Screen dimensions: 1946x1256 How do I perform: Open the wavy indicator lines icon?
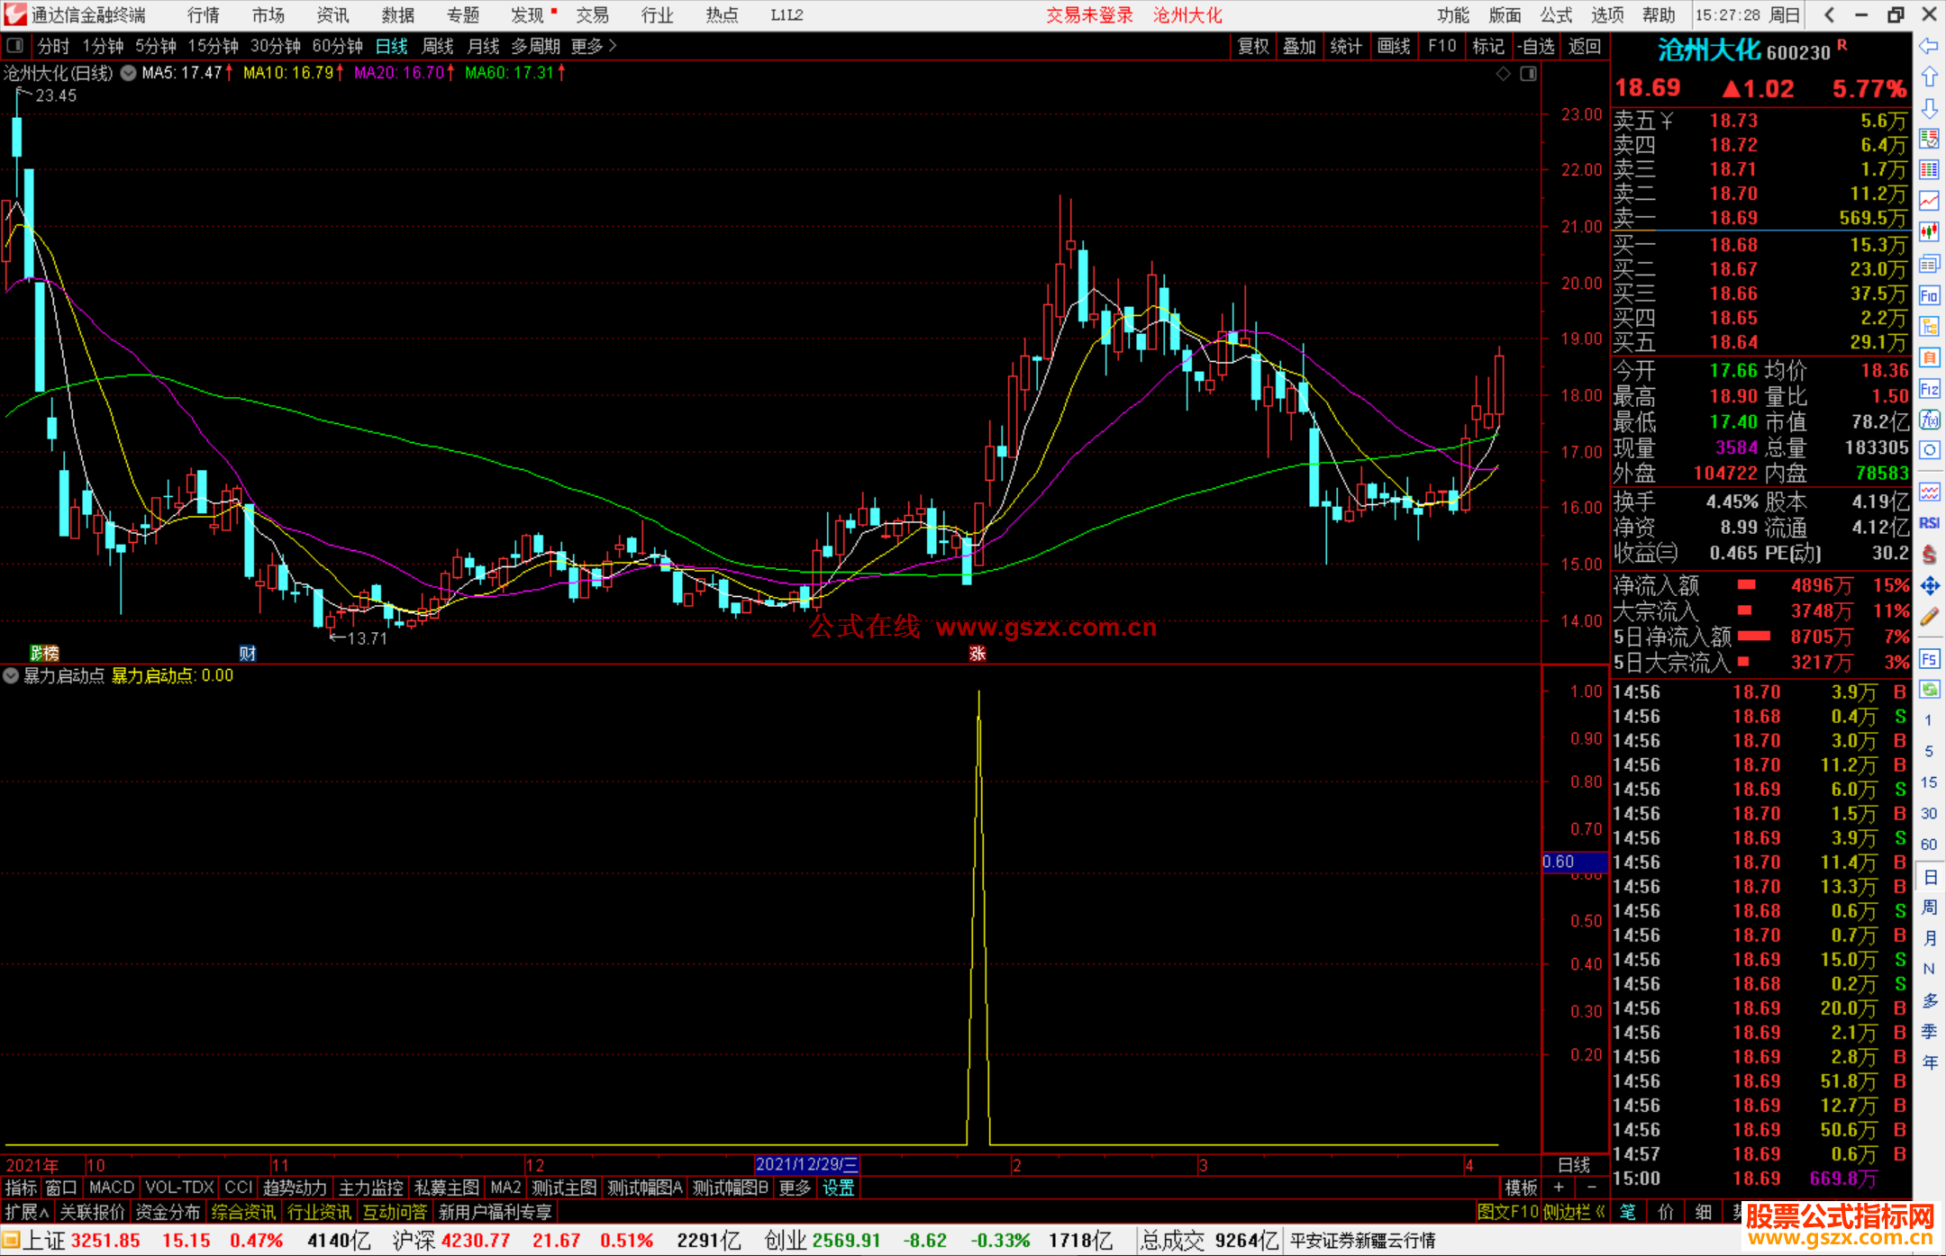[1929, 492]
